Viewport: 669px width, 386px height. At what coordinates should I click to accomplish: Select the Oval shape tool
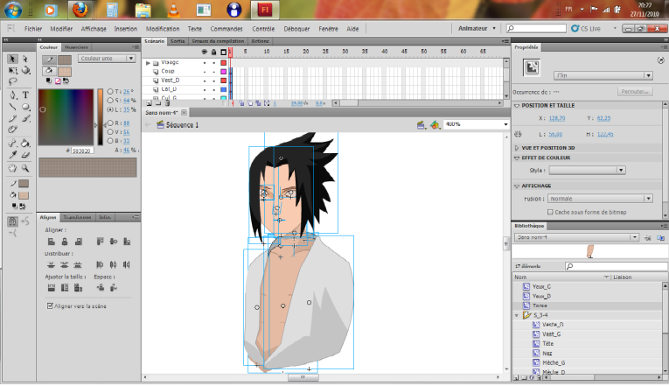[25, 107]
